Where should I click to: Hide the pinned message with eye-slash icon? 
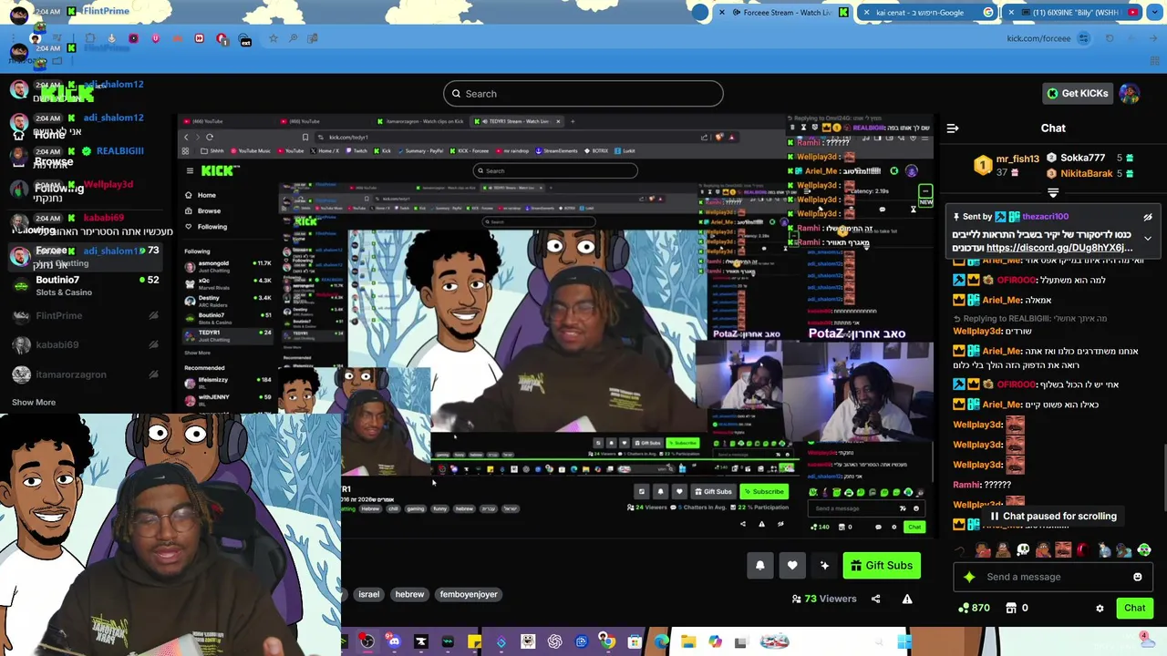[x=1148, y=217]
